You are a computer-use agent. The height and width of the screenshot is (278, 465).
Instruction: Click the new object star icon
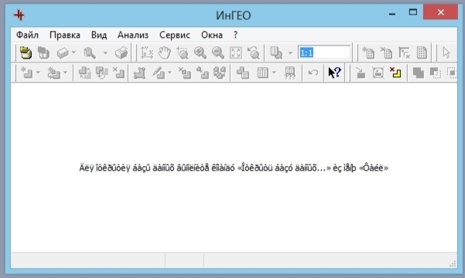(x=27, y=73)
